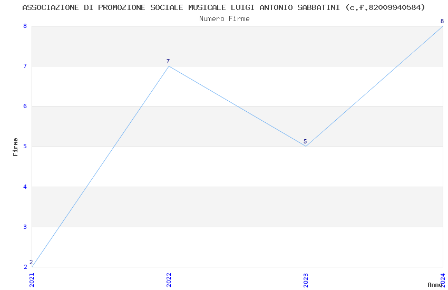Select the y-axis tick label 3

pos(25,227)
